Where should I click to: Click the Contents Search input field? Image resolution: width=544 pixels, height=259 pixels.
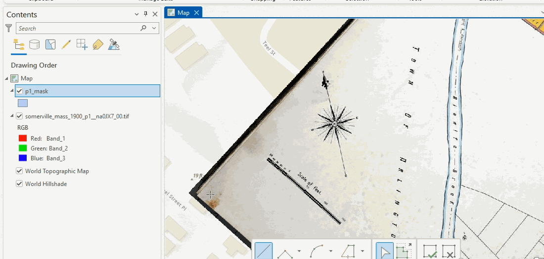click(77, 29)
